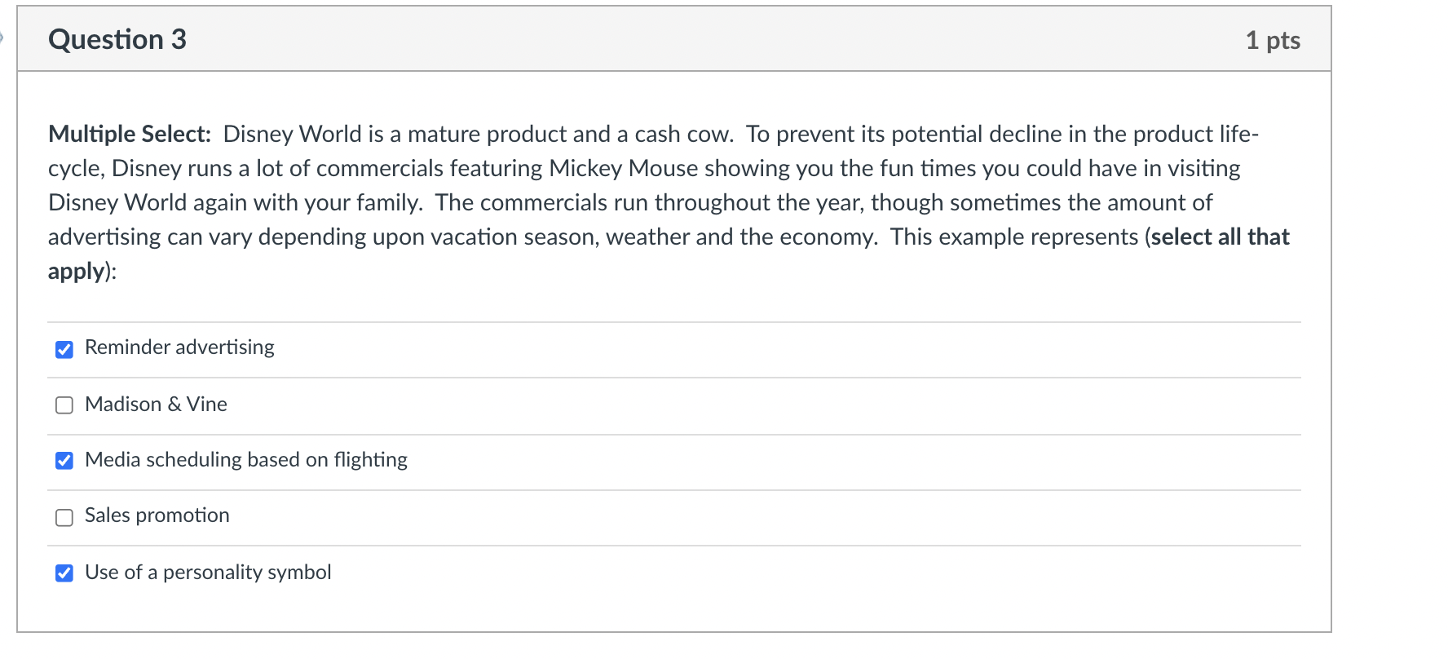Click the Question 3 header
The height and width of the screenshot is (659, 1448).
click(x=117, y=38)
